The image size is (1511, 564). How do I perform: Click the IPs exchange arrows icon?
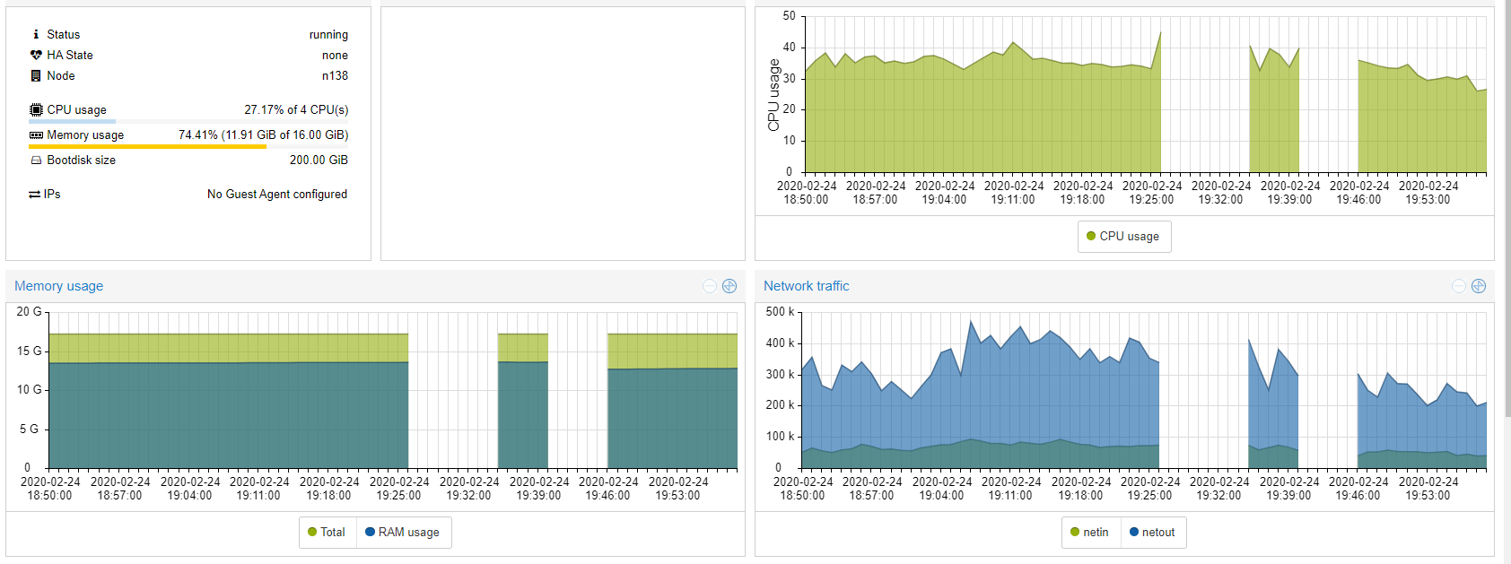34,195
